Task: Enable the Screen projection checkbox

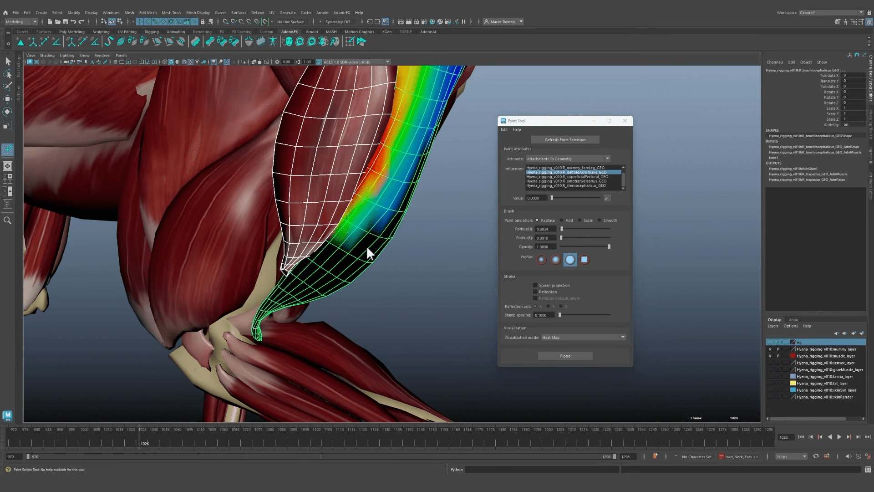Action: 535,285
